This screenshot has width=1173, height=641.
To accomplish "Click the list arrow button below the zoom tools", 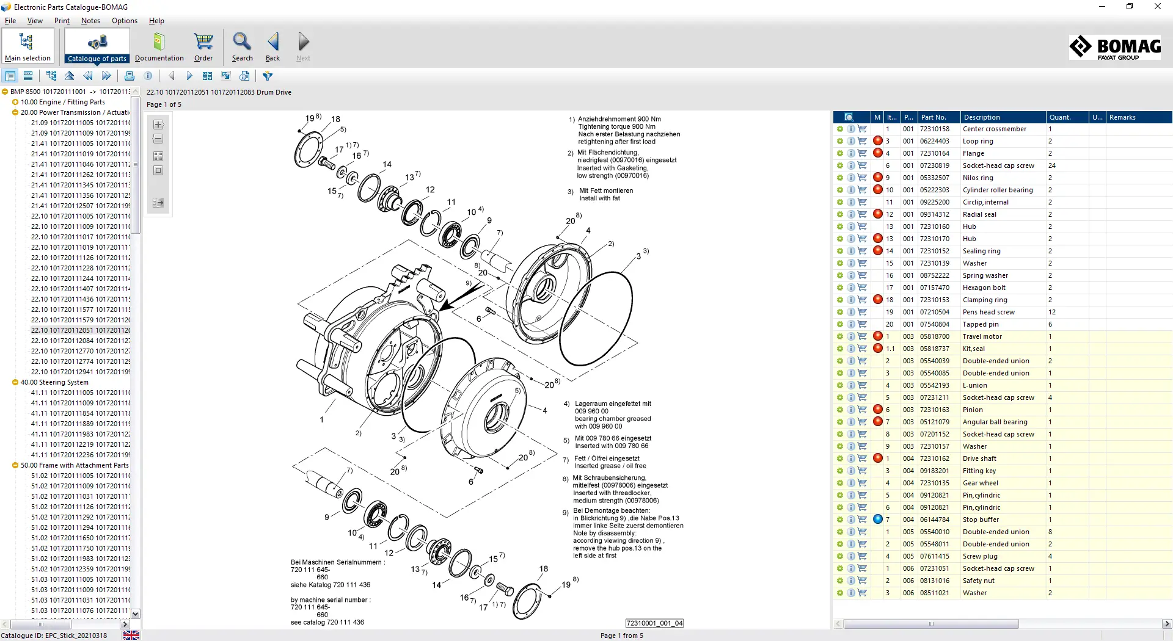I will (158, 203).
